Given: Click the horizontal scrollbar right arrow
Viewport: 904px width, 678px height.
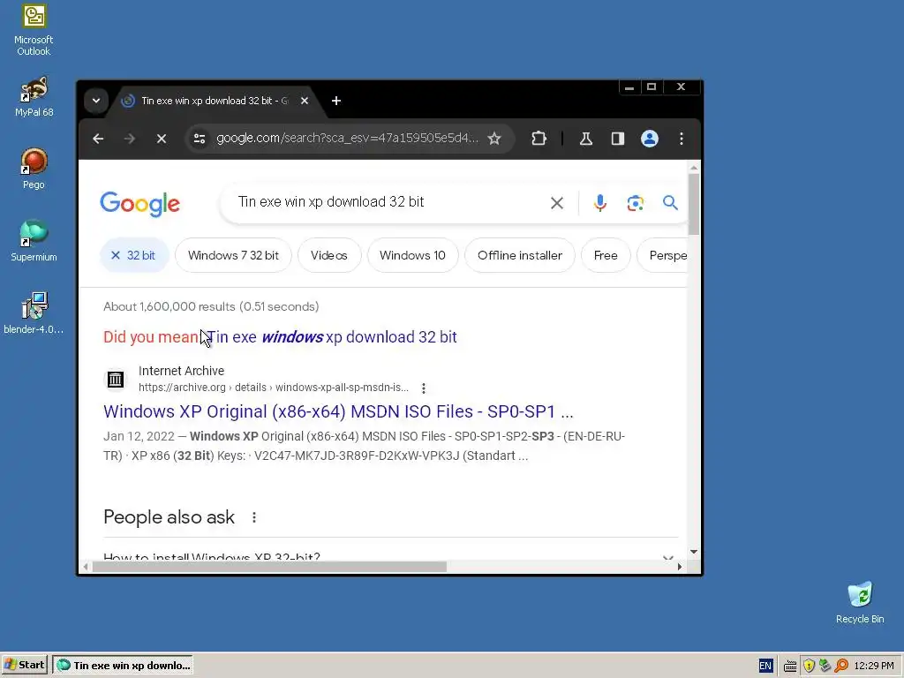Looking at the screenshot, I should [680, 567].
